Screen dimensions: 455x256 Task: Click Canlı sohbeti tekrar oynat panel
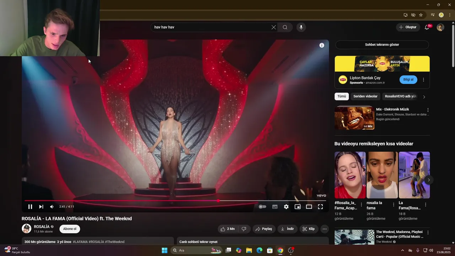click(x=252, y=241)
